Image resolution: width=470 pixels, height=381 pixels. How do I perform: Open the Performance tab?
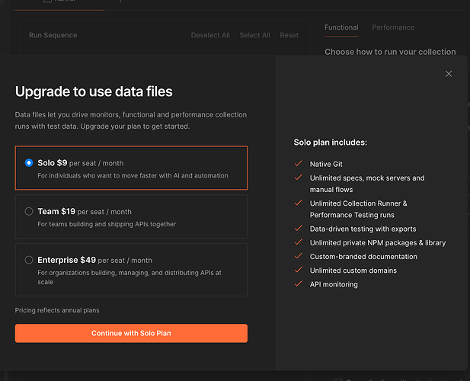pos(393,27)
